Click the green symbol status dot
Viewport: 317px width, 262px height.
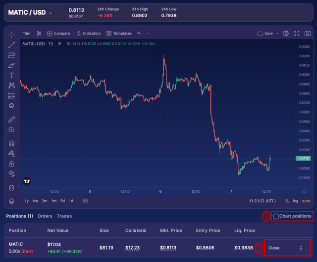59,44
